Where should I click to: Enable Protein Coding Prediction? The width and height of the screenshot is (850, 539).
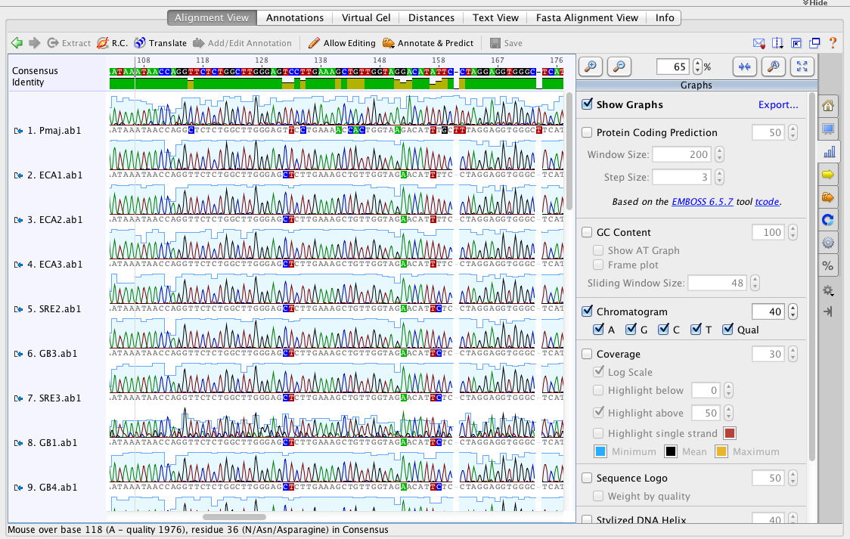pos(587,132)
